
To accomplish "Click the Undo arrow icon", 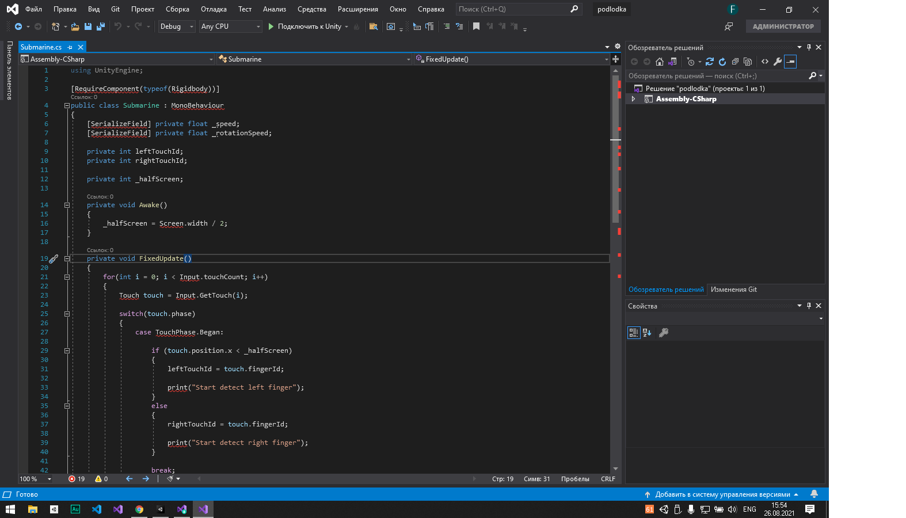I will click(117, 26).
